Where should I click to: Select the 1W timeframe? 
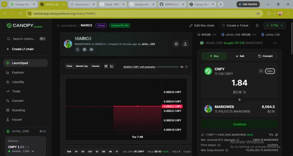[x=104, y=152]
